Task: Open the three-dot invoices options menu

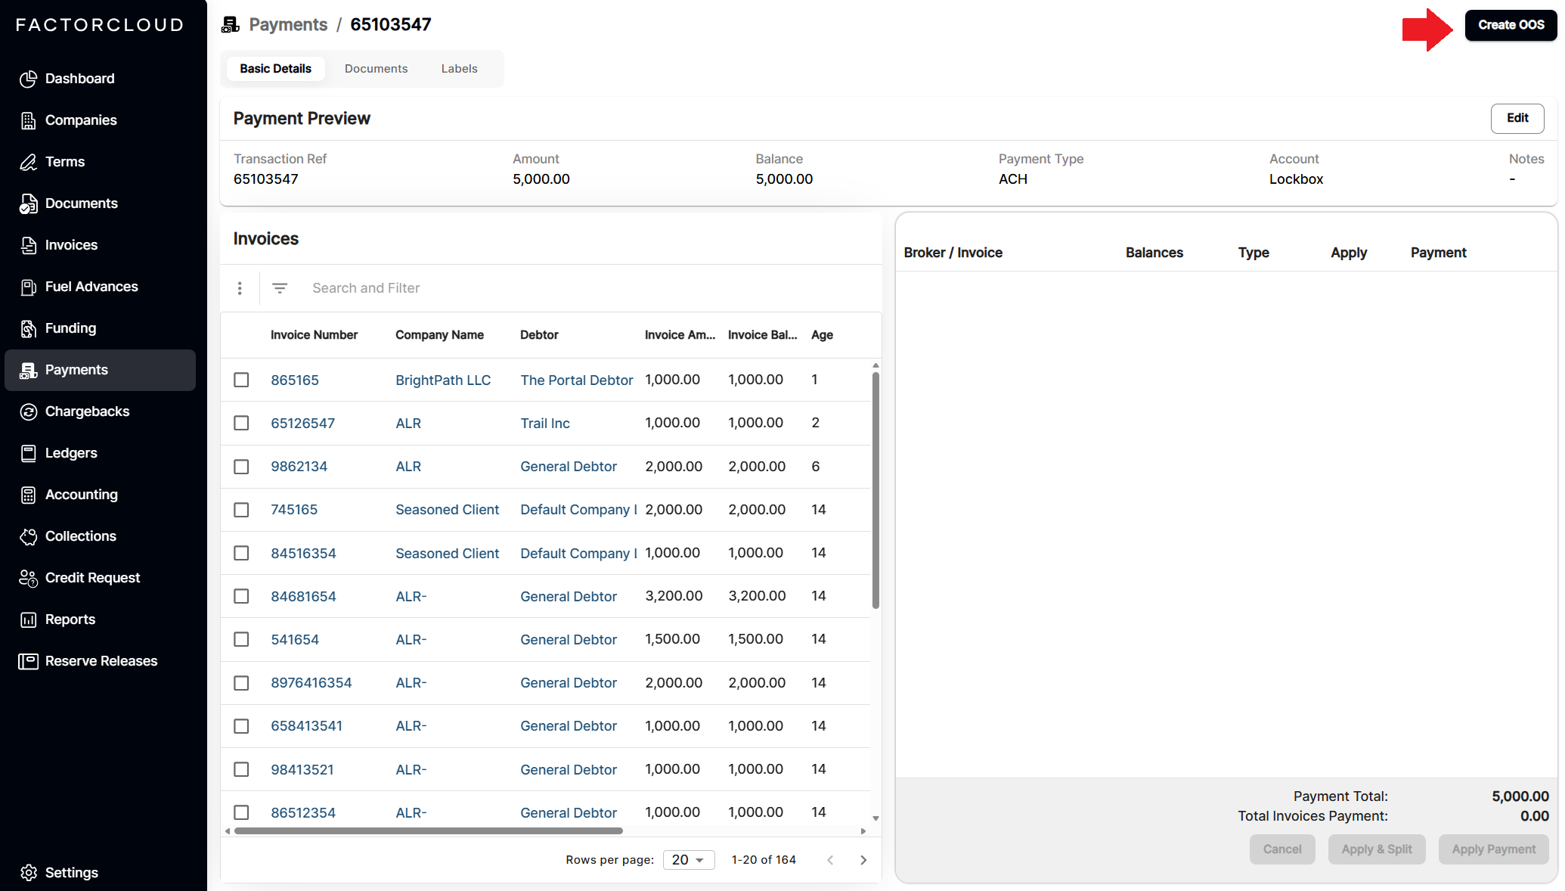Action: 240,288
